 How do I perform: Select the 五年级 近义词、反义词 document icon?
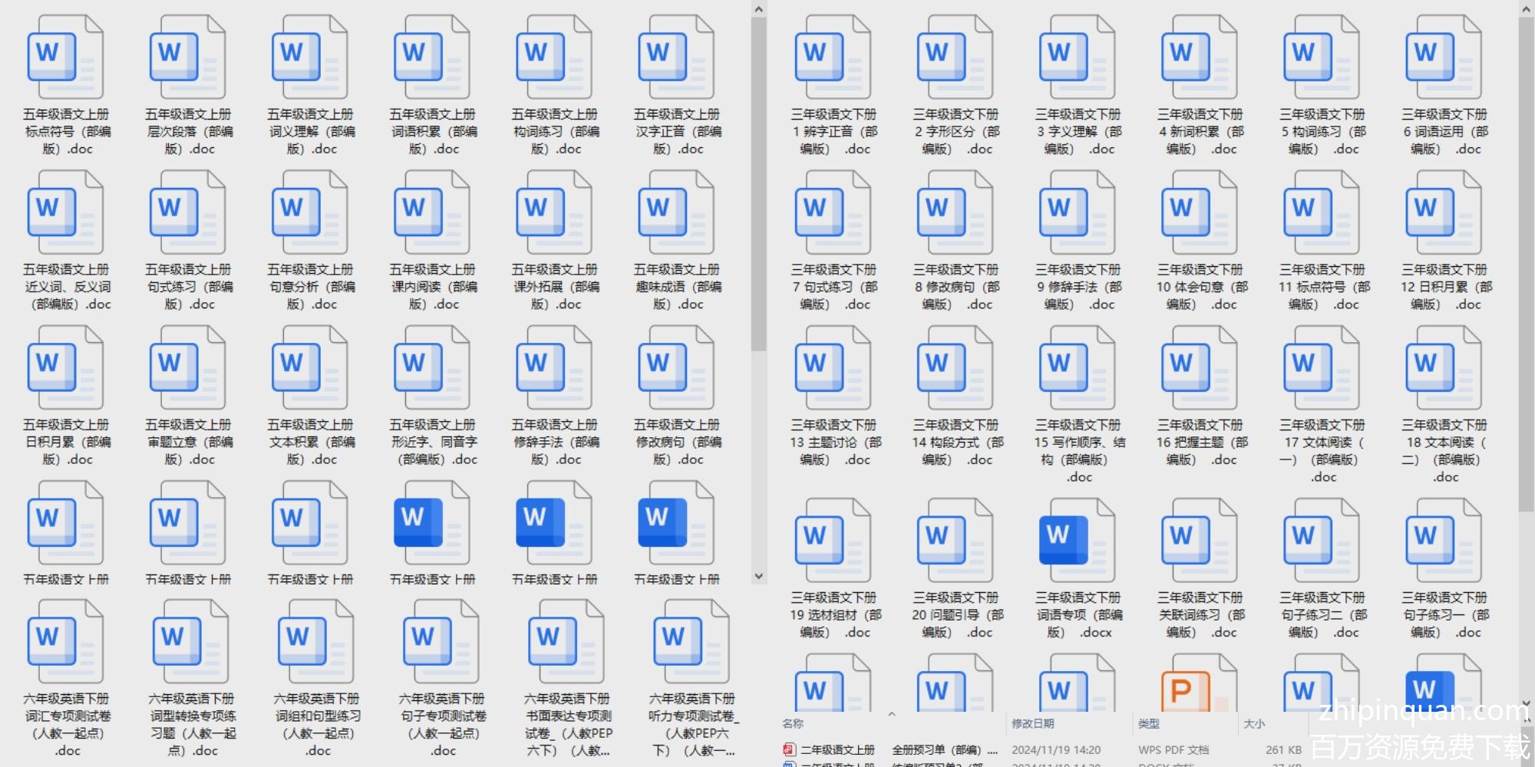pyautogui.click(x=65, y=212)
